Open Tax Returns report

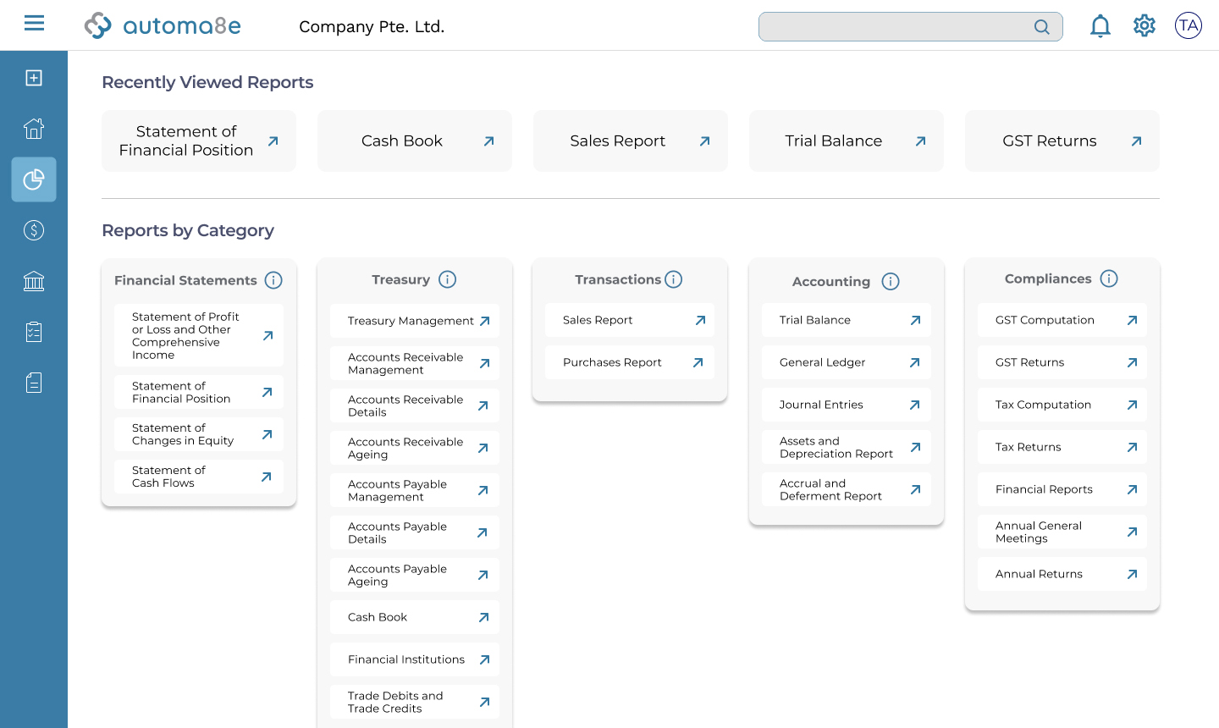click(1062, 447)
